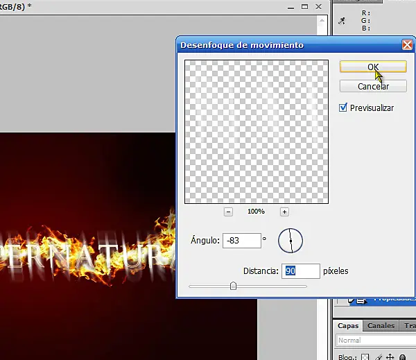Toggle lock all padlock icon
Screen dimensions: 416x360
tap(402, 357)
